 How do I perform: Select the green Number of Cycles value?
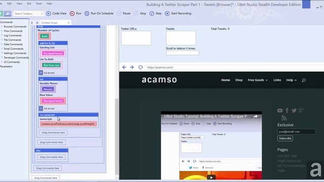[x=45, y=36]
